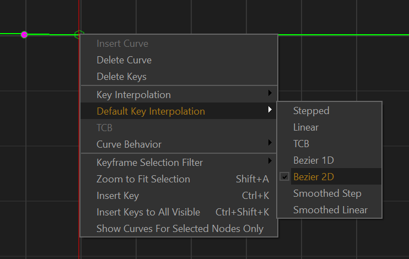Expand Key Interpolation submenu arrow
The width and height of the screenshot is (409, 259).
pyautogui.click(x=270, y=93)
